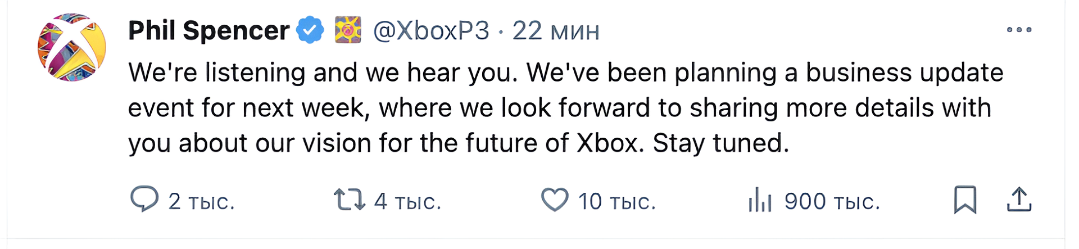The height and width of the screenshot is (249, 1079).
Task: Click the affiliate badge beside the verified checkmark
Action: click(x=348, y=30)
